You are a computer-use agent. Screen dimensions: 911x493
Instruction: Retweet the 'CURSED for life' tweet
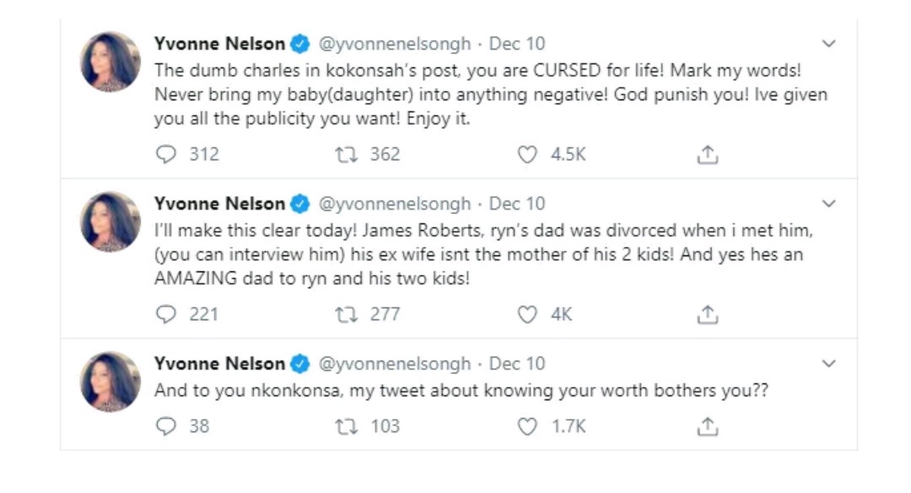click(x=347, y=154)
